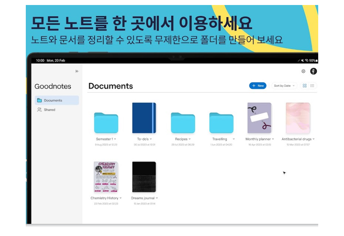Switch to list view
Viewport: 344px width, 236px height.
(312, 85)
